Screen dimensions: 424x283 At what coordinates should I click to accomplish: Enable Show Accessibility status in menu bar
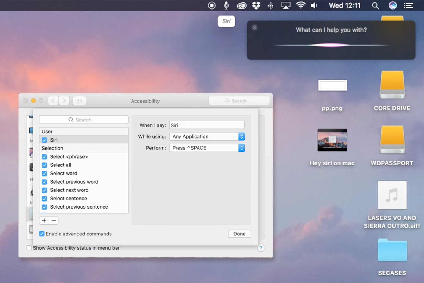pos(29,248)
